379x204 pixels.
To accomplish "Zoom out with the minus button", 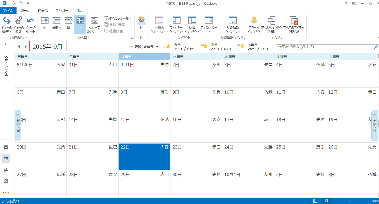I will coord(333,201).
